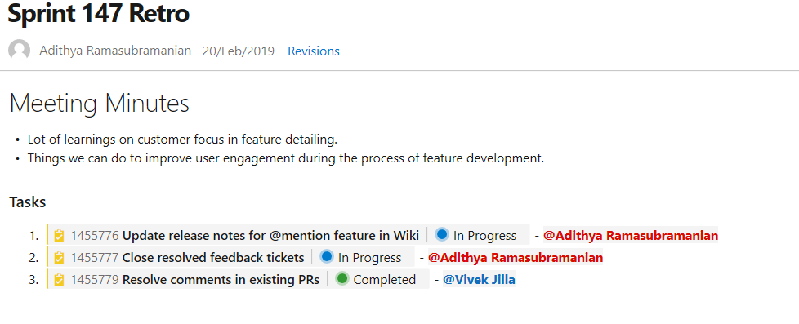
Task: Click the Meeting Minutes heading
Action: [100, 104]
